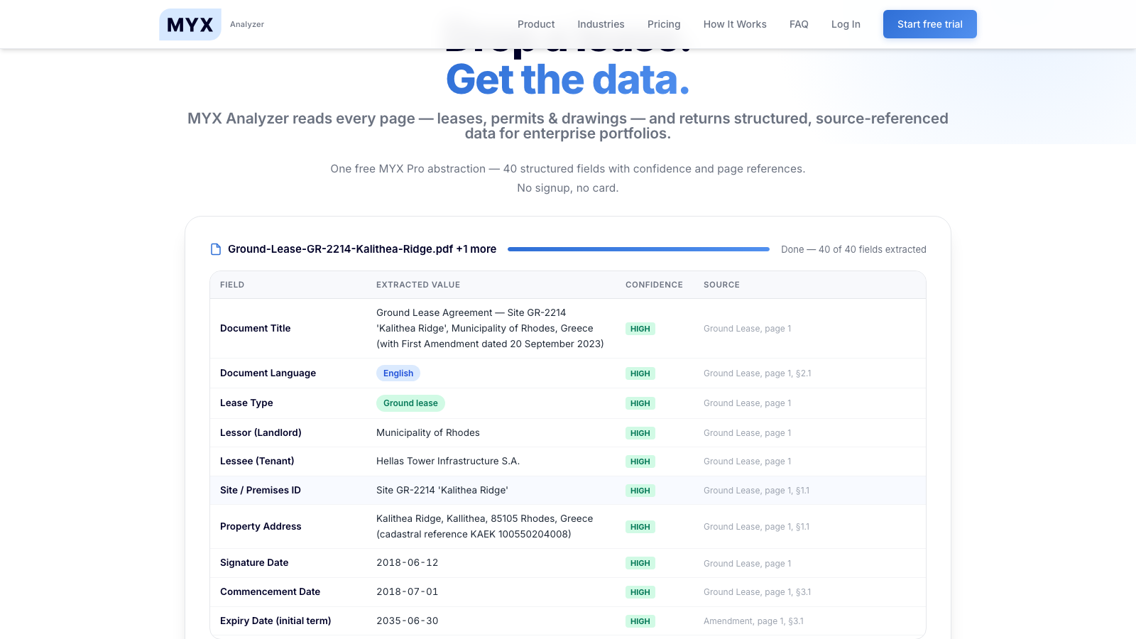This screenshot has width=1136, height=639.
Task: Click Site / Premises ID source reference
Action: pyautogui.click(x=756, y=491)
